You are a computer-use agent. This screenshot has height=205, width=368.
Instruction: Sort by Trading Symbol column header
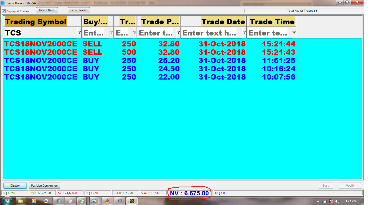[43, 22]
